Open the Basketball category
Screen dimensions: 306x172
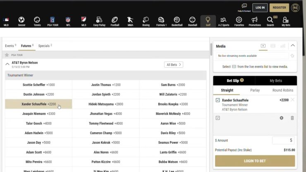(x=177, y=21)
